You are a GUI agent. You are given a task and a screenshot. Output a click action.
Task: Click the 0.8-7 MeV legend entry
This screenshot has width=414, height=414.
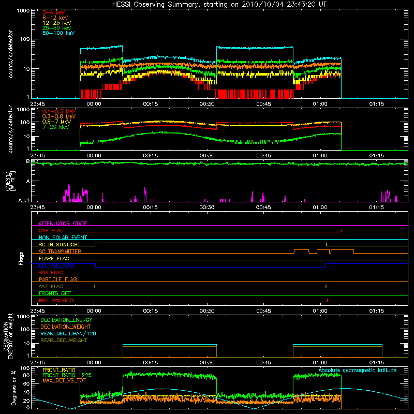pyautogui.click(x=56, y=122)
